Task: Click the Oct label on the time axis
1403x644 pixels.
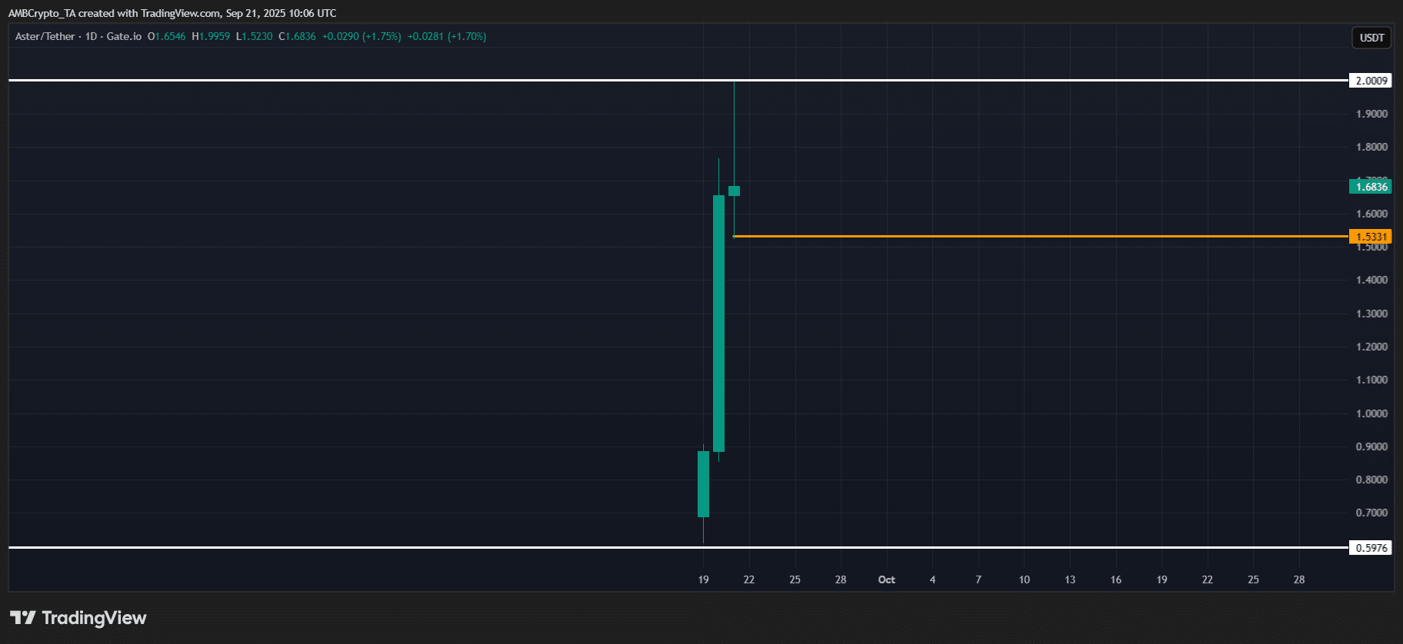Action: [x=886, y=579]
